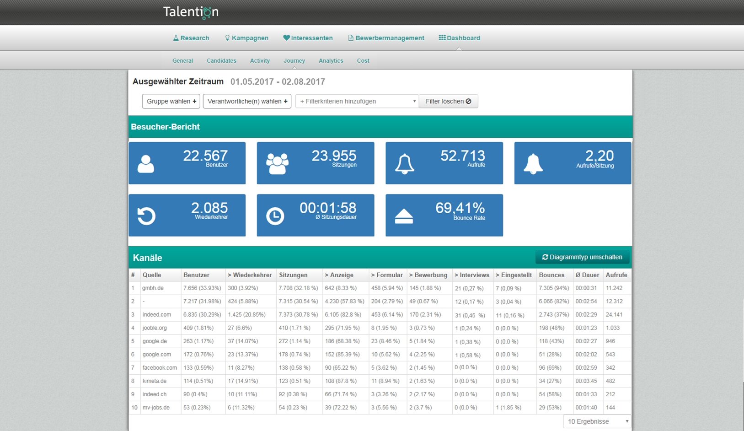Click the solid bell icon for Aufrufe/Sitzung
The height and width of the screenshot is (431, 744).
point(533,164)
